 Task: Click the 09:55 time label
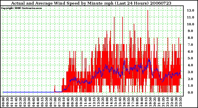(77, 102)
